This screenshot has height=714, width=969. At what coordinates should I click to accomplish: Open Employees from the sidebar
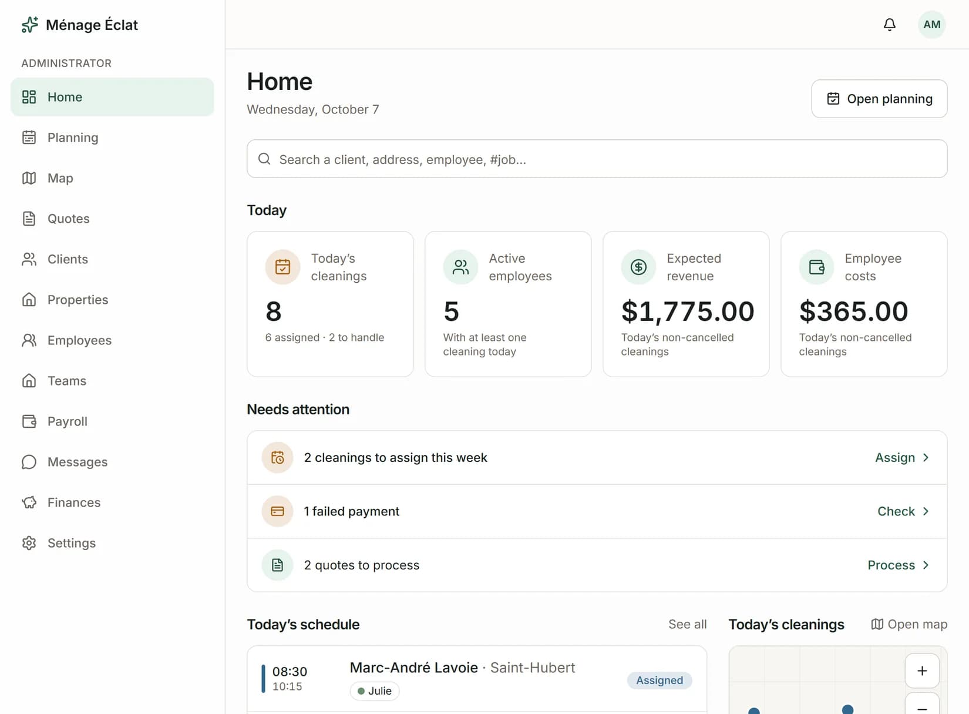click(x=112, y=340)
